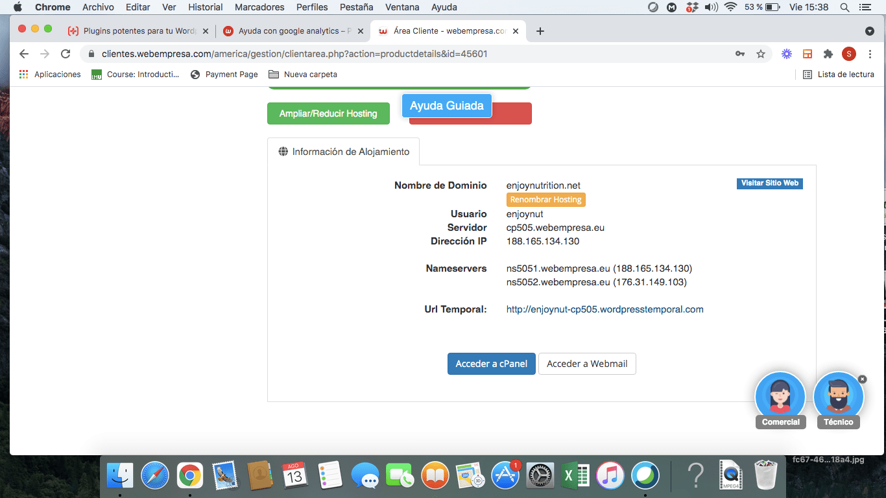Click the server name cp505.webempresa.eu
This screenshot has width=886, height=498.
(x=555, y=228)
